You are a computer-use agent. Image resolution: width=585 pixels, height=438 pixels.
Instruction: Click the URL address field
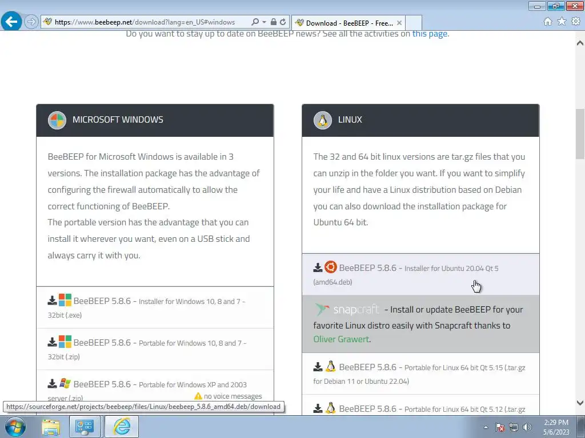145,22
